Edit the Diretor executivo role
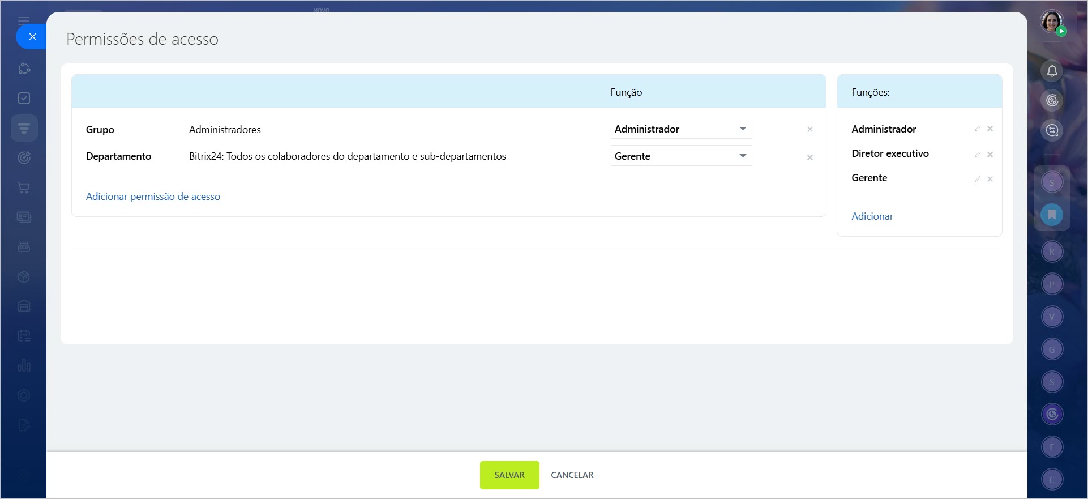This screenshot has width=1088, height=499. [x=977, y=155]
